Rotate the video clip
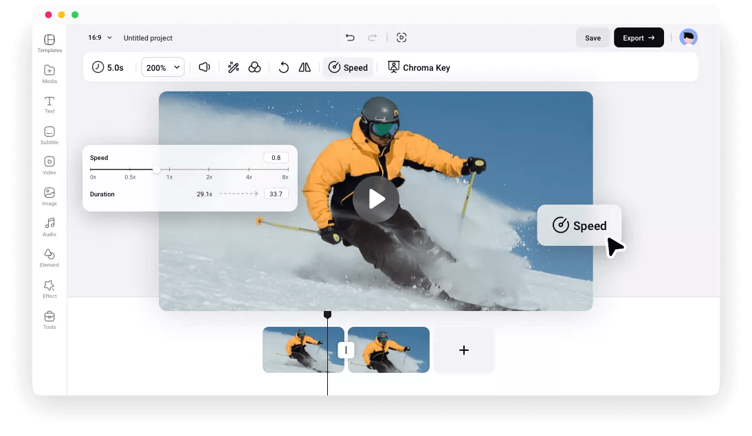Viewport: 752px width, 436px height. click(x=283, y=67)
